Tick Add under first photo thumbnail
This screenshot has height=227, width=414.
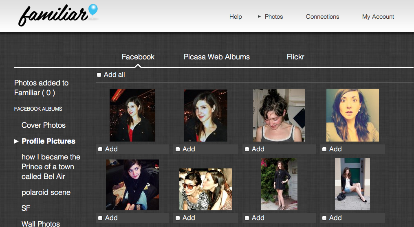click(100, 149)
